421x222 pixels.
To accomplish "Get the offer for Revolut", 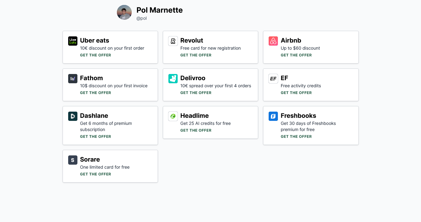I will (196, 55).
